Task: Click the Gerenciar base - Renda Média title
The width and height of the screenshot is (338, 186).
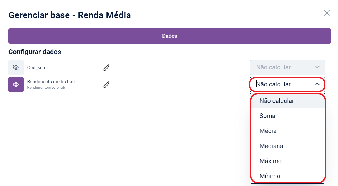Action: pos(70,15)
